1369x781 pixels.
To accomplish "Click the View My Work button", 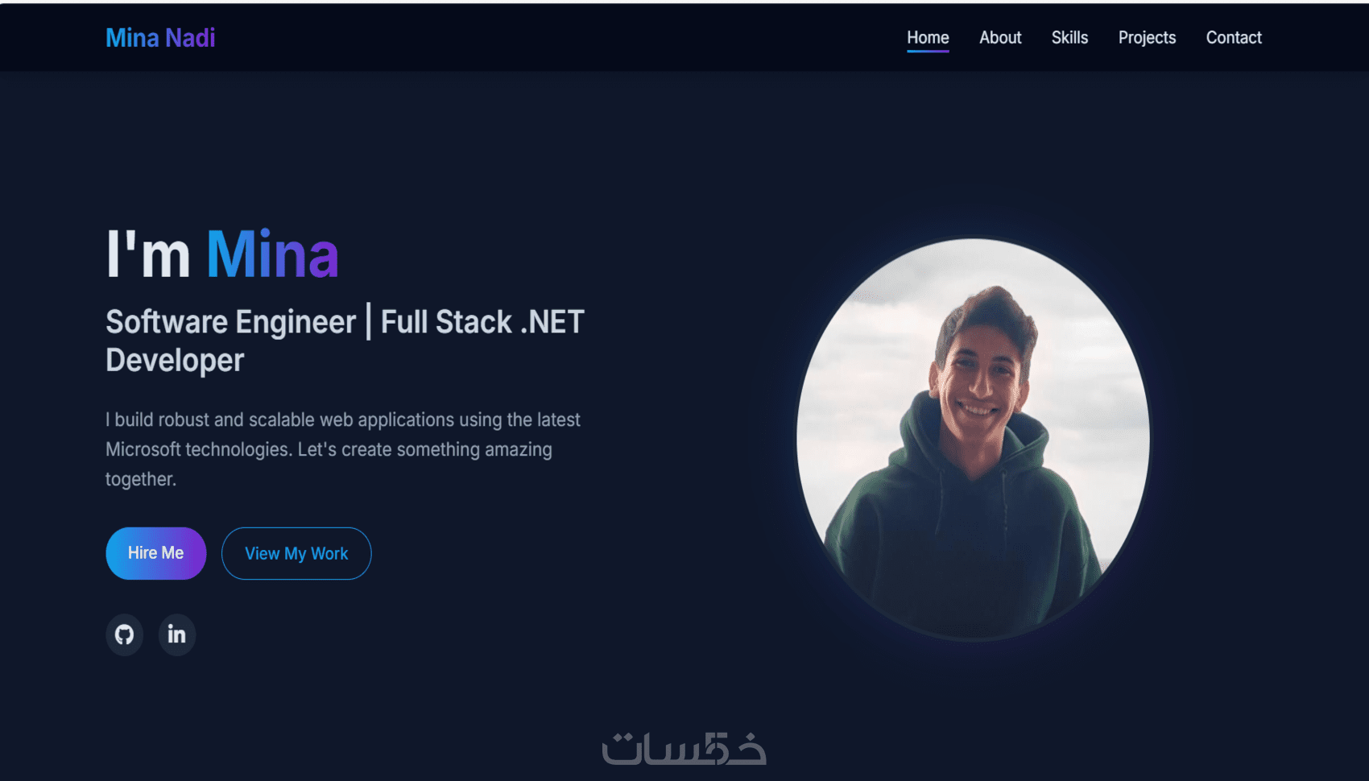I will [x=296, y=553].
